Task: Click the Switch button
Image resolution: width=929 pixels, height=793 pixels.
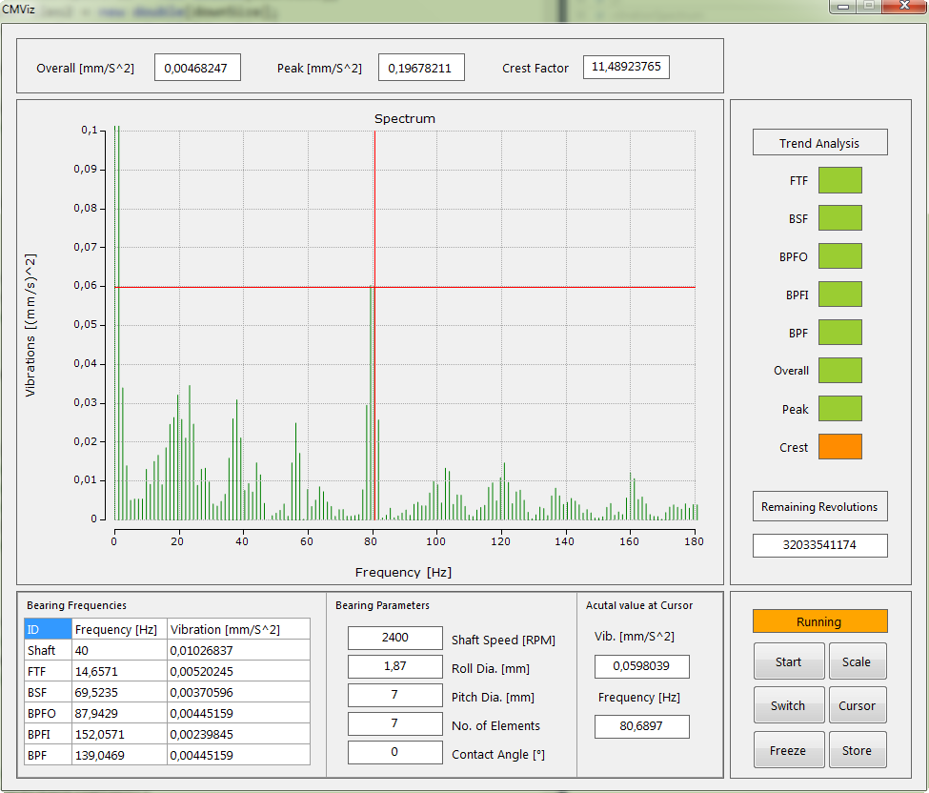Action: 788,706
